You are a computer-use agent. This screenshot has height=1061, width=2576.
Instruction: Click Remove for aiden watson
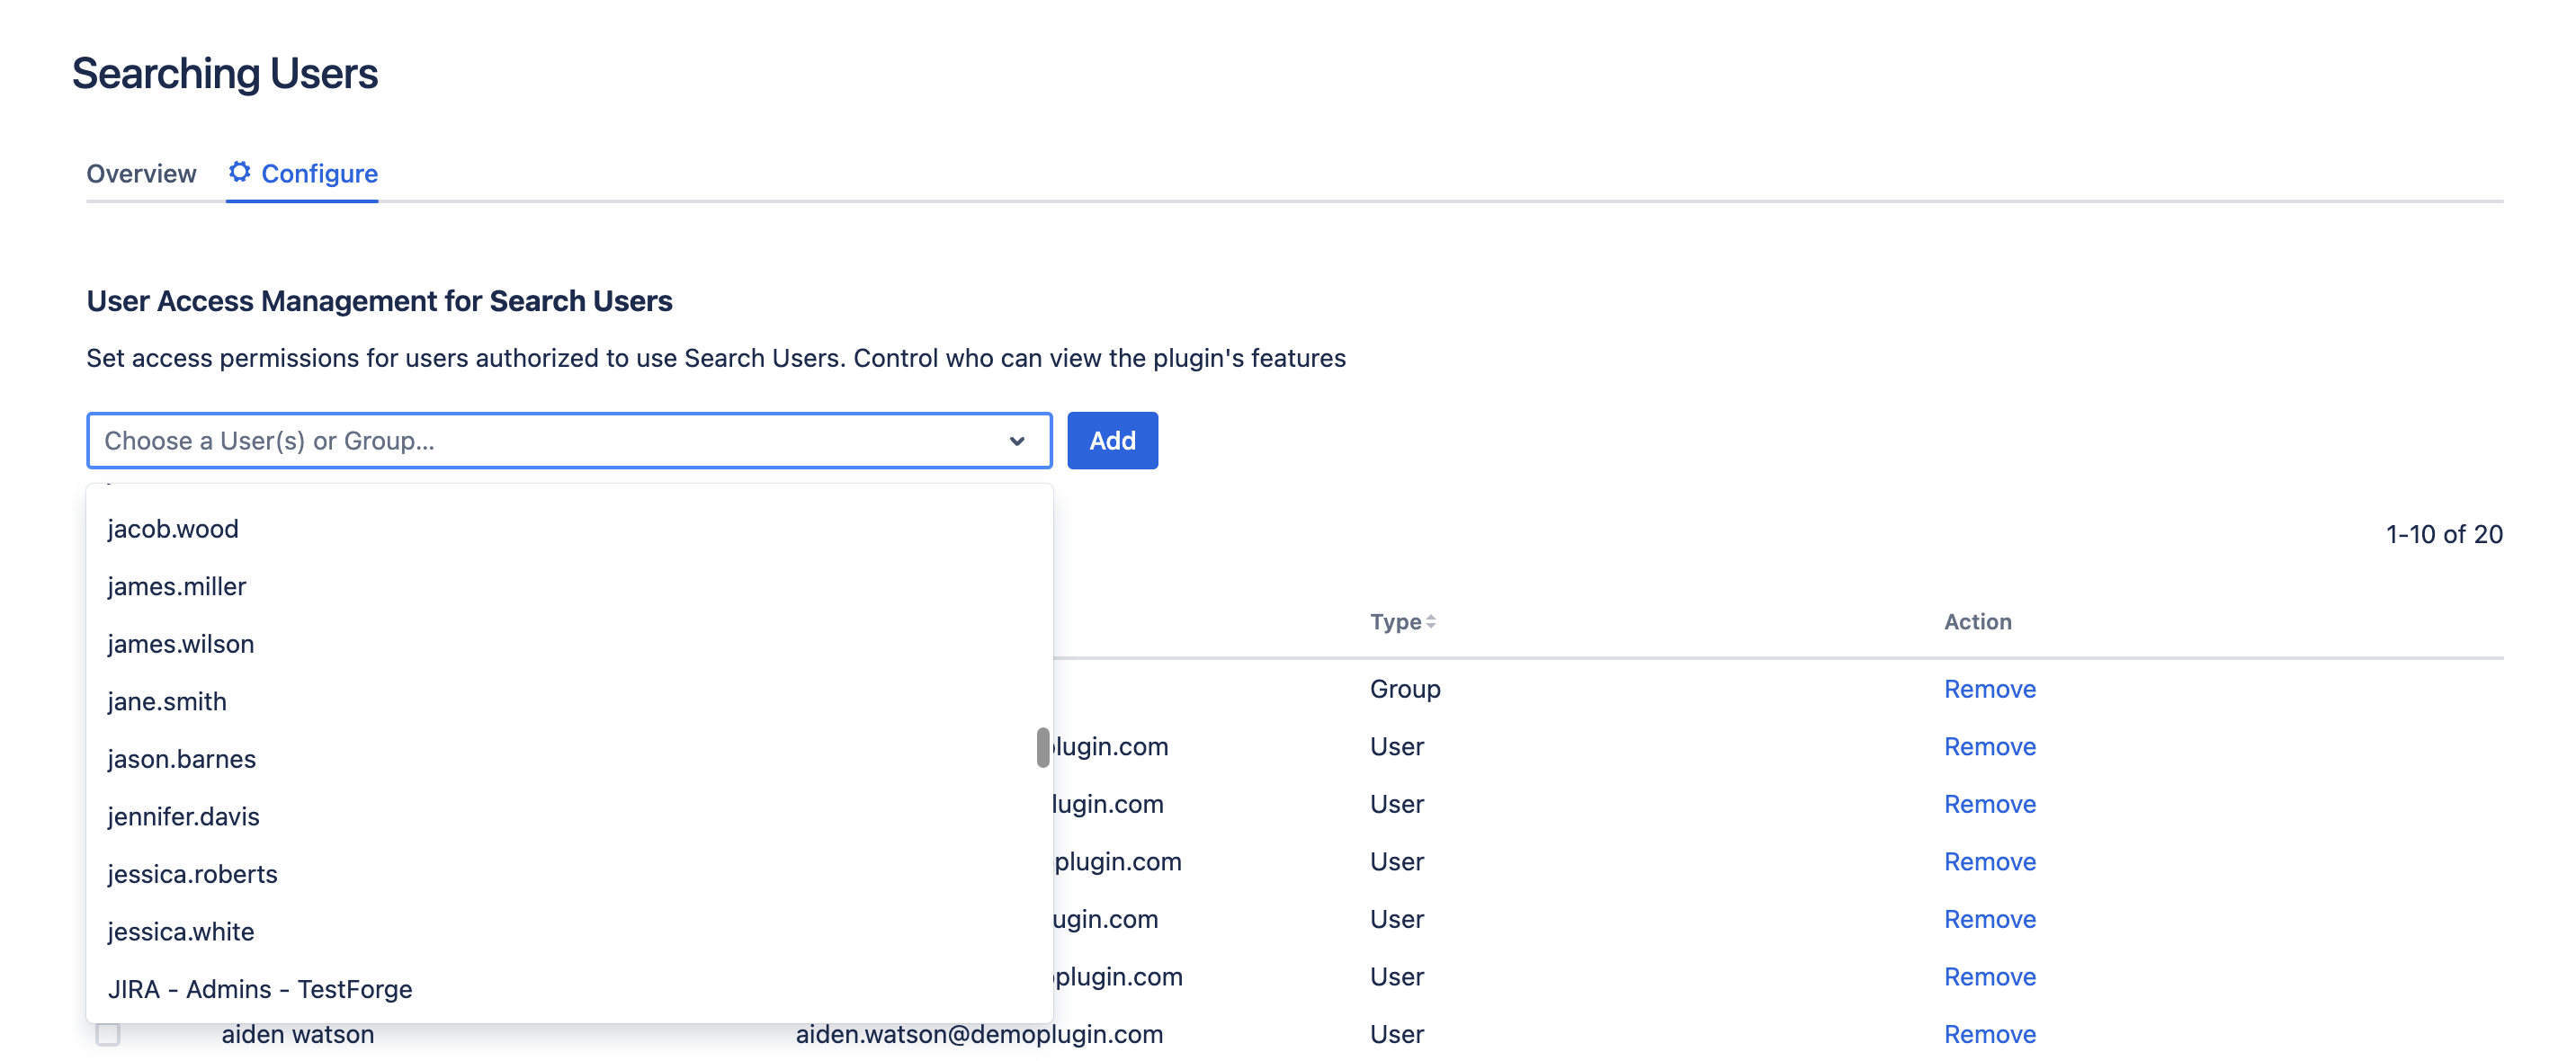tap(1989, 1034)
